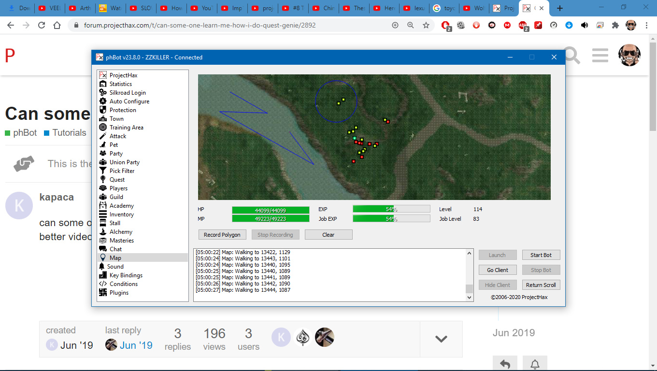Screen dimensions: 657x371
Task: Open the Inventory list icon
Action: click(102, 214)
